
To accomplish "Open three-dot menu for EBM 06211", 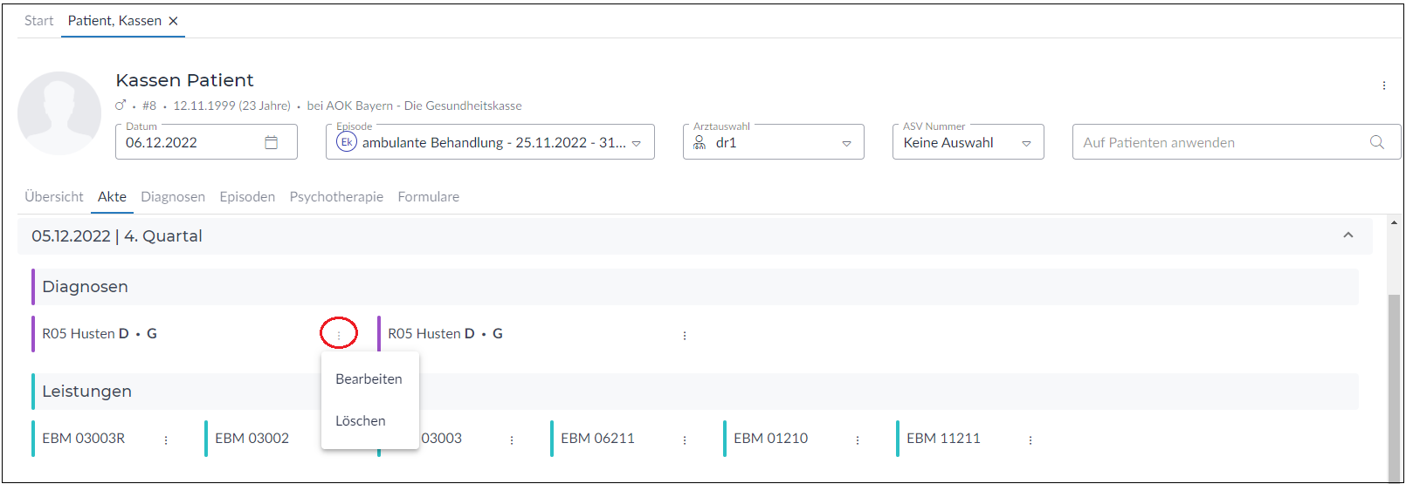I will pos(685,440).
